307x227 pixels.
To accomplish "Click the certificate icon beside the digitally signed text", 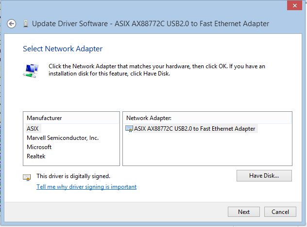I will 27,177.
